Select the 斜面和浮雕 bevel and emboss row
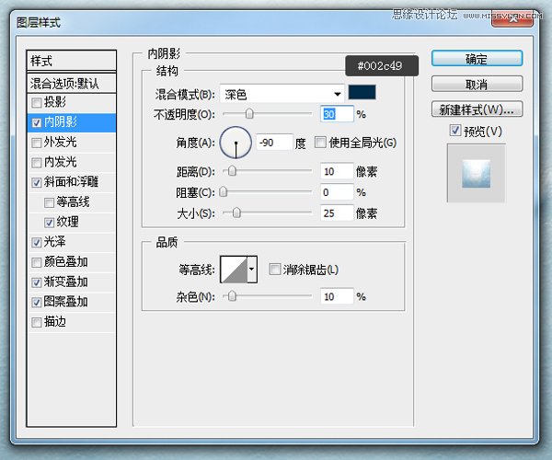This screenshot has width=552, height=460. click(x=72, y=182)
